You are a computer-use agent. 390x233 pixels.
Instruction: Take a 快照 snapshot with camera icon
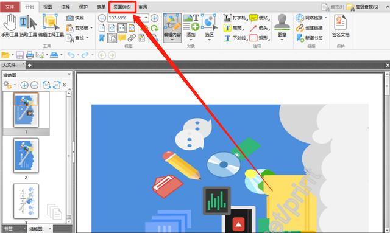[75, 18]
